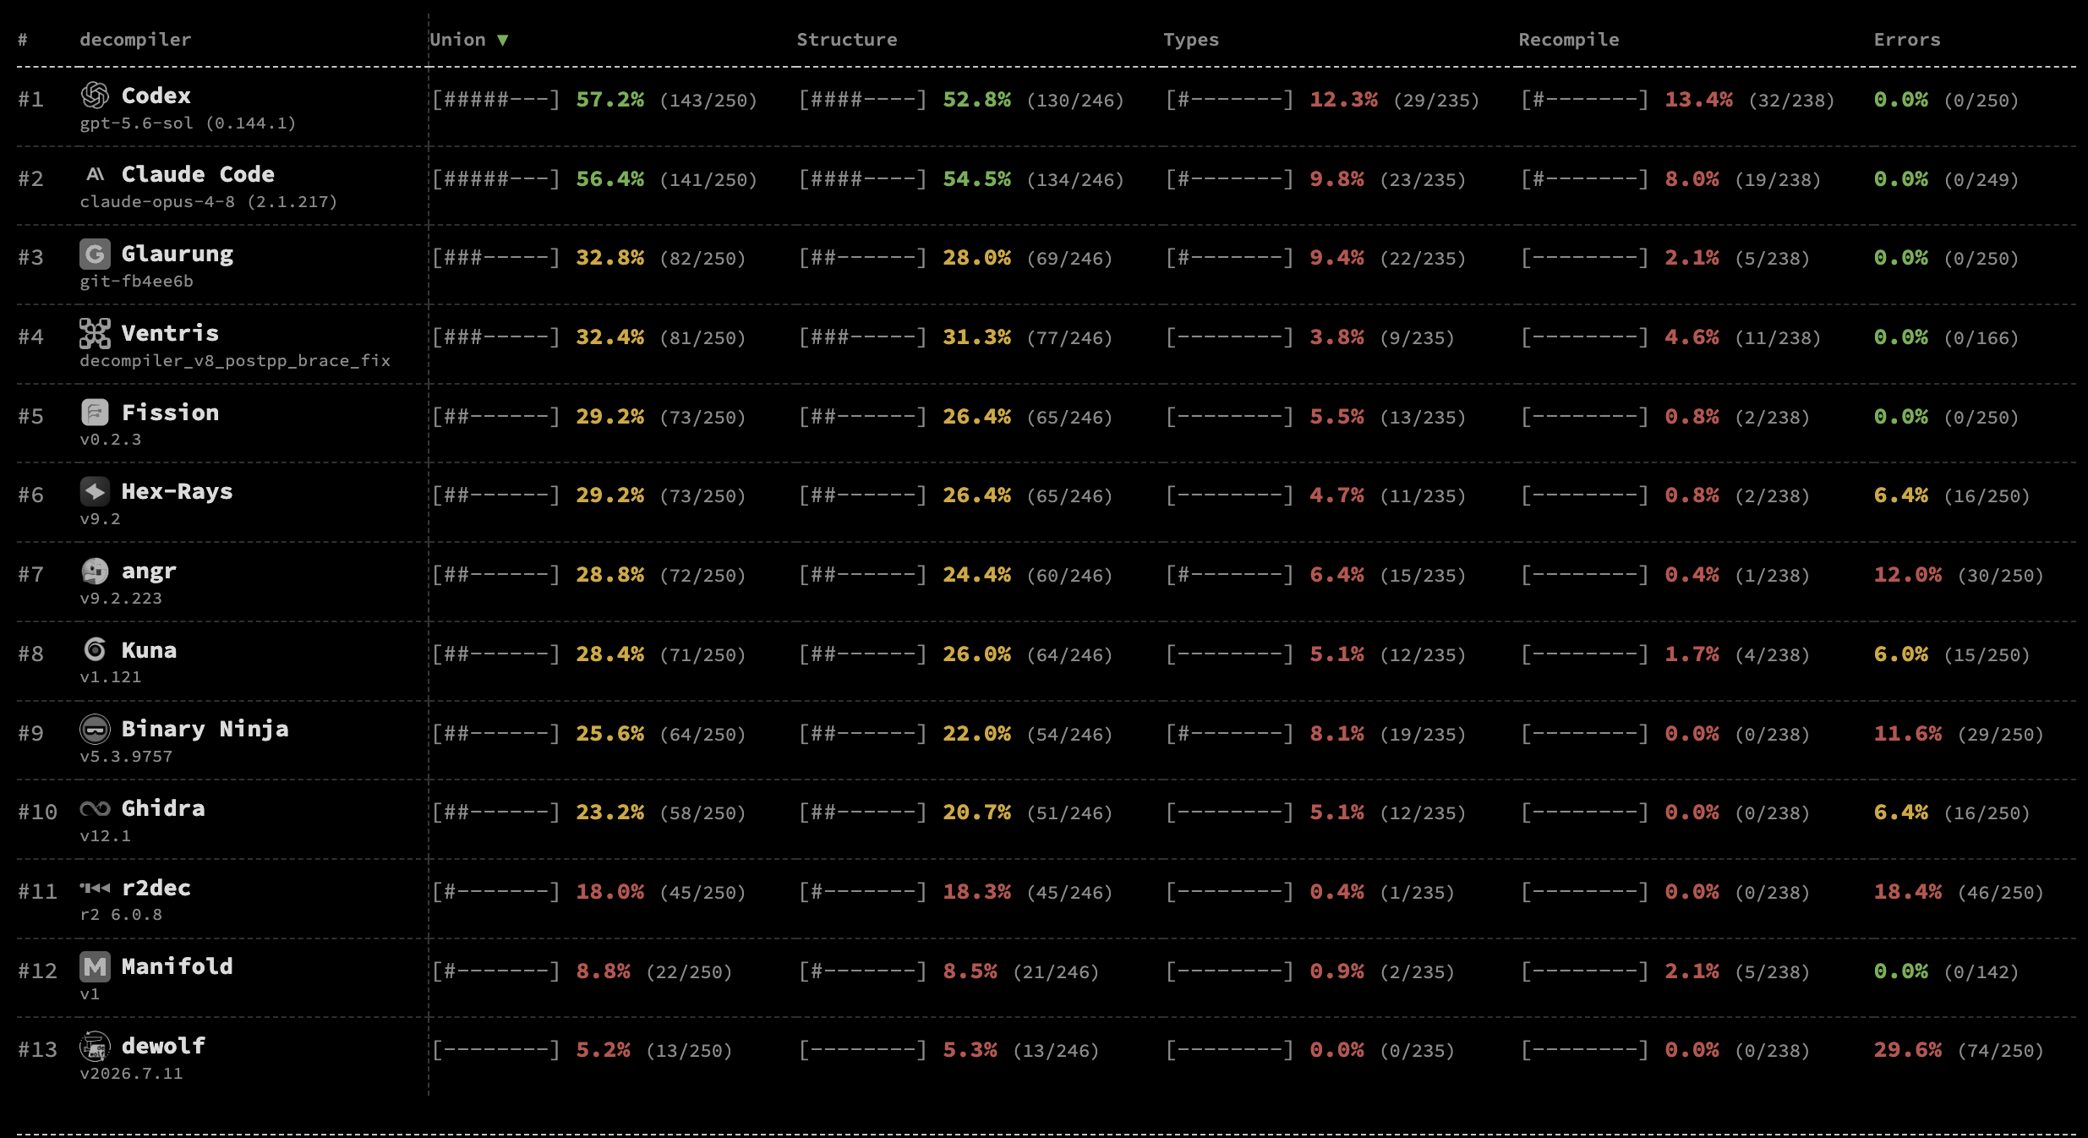Open the Glaurung decompiler entry
The height and width of the screenshot is (1138, 2088).
[x=178, y=254]
